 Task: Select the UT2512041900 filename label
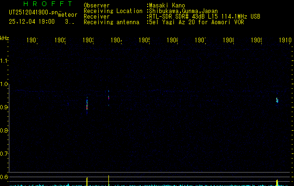[33, 13]
